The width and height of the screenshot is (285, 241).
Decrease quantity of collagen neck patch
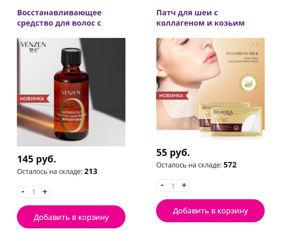pyautogui.click(x=162, y=185)
